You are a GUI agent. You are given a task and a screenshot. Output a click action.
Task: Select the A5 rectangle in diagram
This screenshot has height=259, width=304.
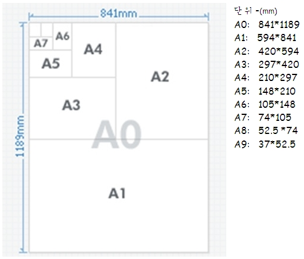click(50, 64)
